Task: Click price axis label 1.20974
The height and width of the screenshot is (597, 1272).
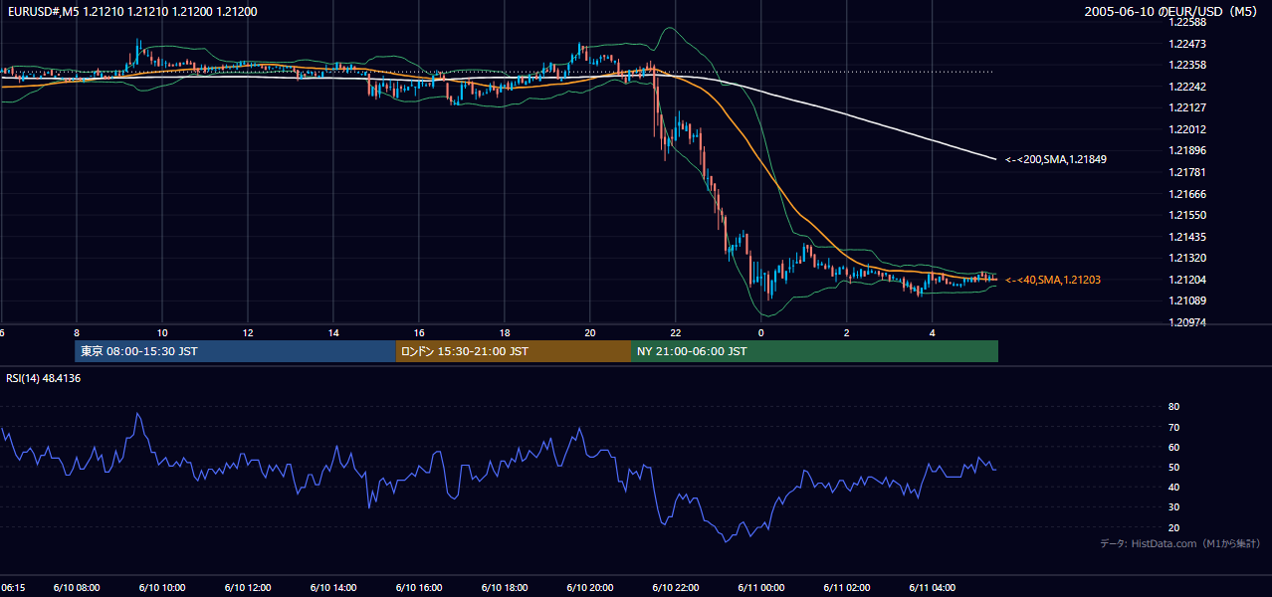Action: [x=1188, y=322]
